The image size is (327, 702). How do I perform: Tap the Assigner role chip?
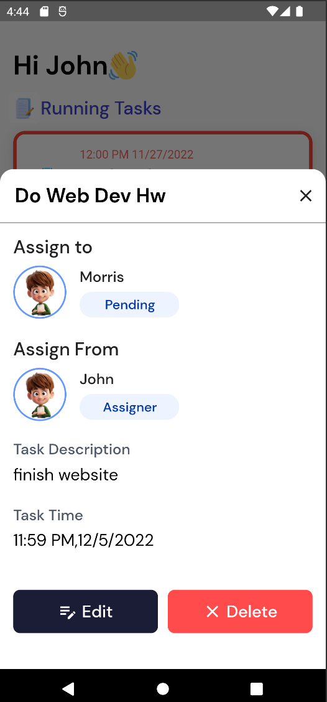coord(129,407)
